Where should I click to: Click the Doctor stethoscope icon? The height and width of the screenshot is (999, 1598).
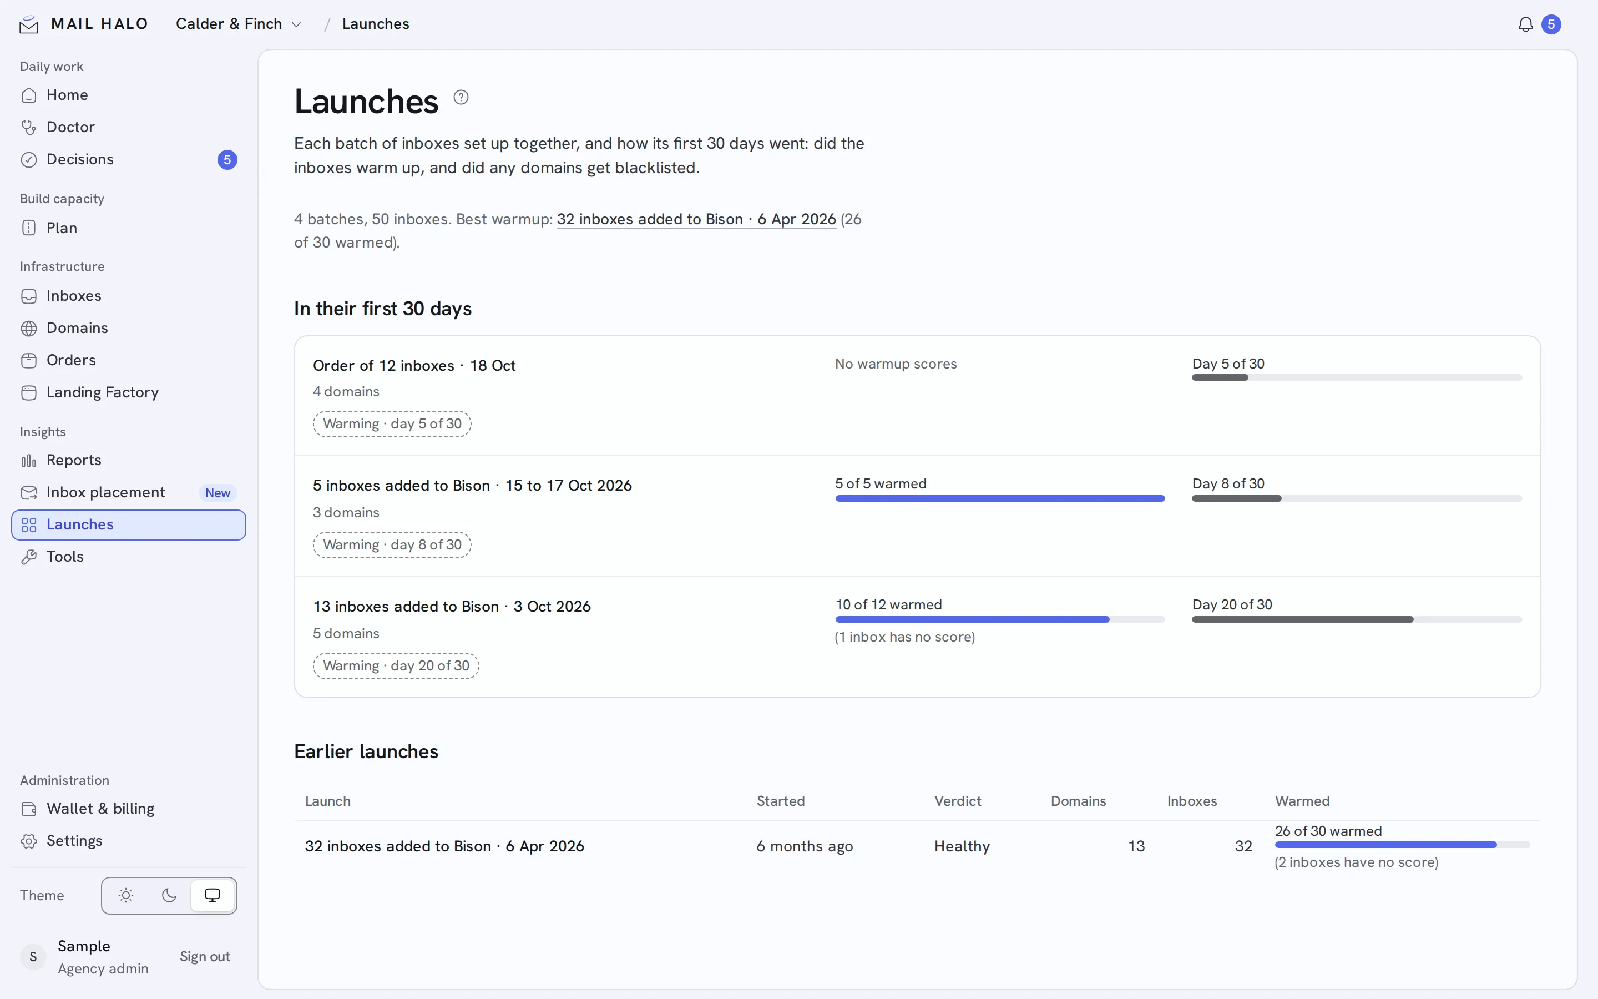click(x=28, y=127)
